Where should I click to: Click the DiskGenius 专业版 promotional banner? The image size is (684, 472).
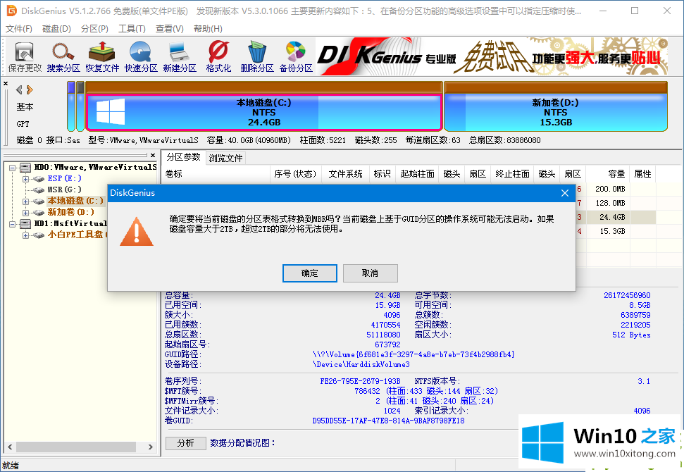492,56
